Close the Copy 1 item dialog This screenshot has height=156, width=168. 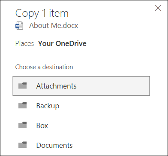(158, 8)
